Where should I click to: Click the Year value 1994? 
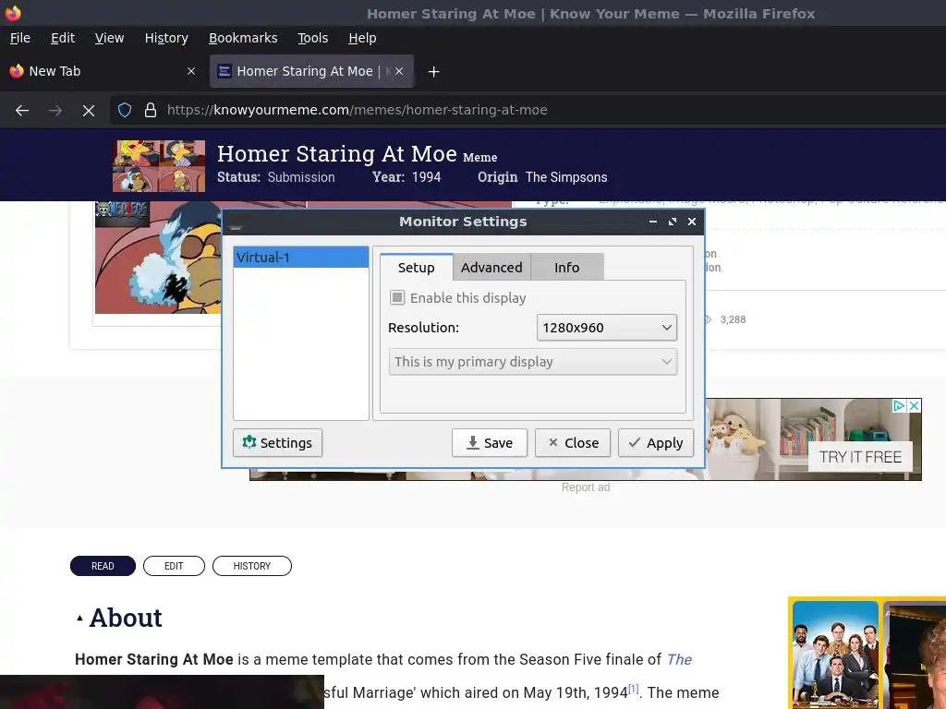426,177
